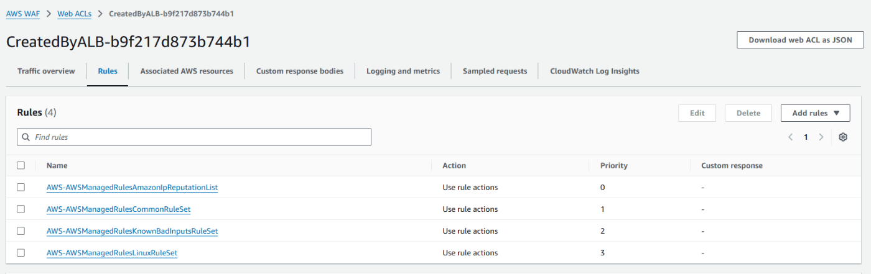Viewport: 871px width, 274px height.
Task: Click Download web ACL as JSON button
Action: click(801, 40)
